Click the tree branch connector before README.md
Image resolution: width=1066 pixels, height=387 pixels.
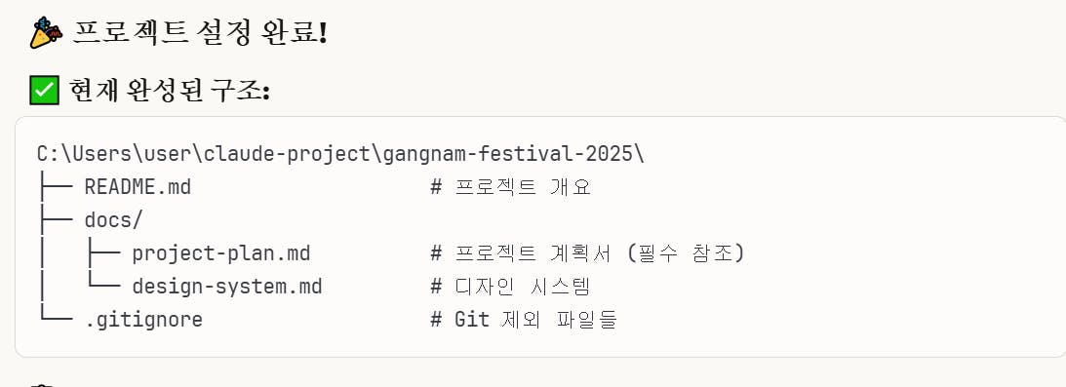56,187
